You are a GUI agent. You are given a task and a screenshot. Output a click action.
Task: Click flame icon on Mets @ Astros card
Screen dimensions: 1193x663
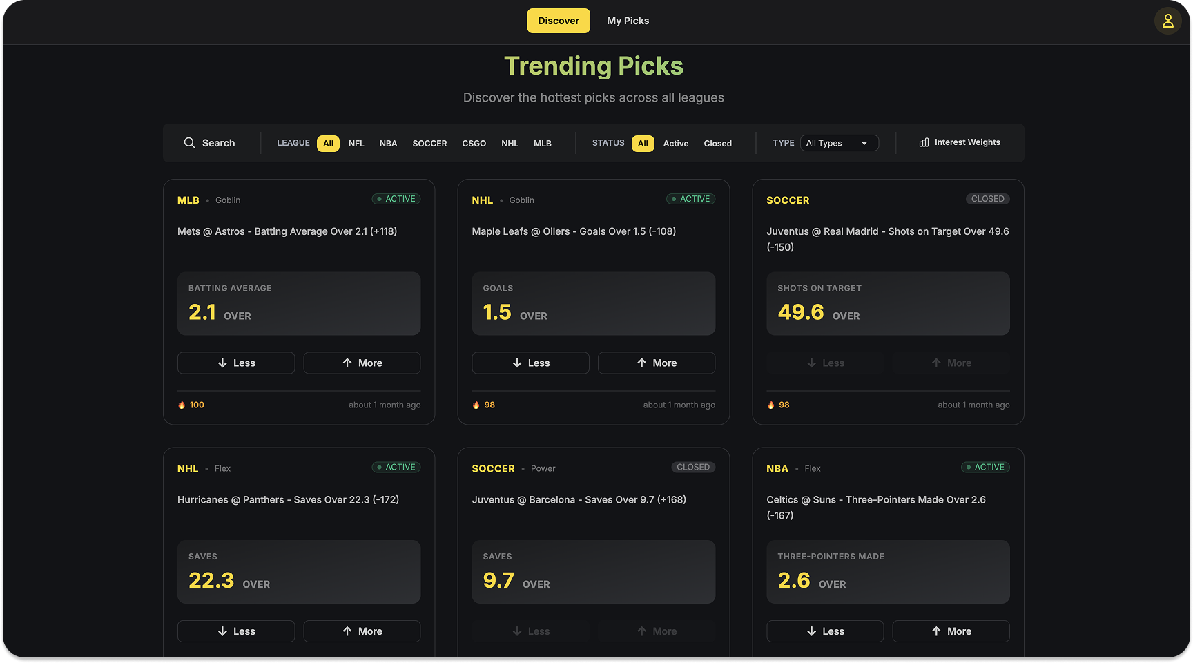(x=182, y=405)
